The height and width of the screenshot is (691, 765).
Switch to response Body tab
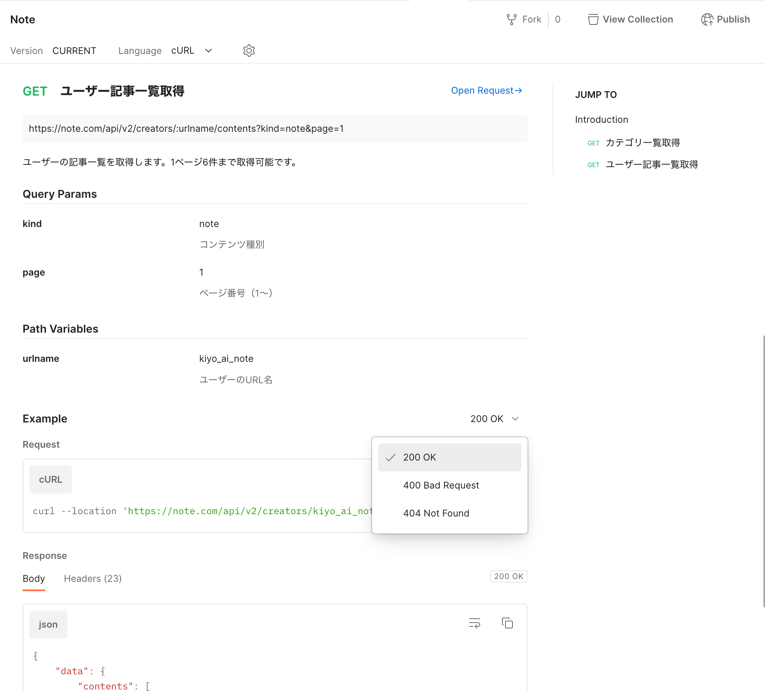click(x=34, y=579)
